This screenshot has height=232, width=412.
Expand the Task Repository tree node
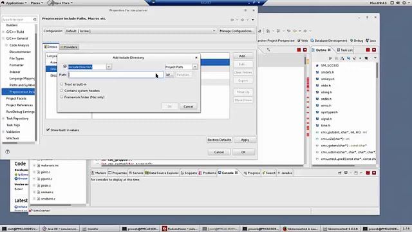coord(3,119)
